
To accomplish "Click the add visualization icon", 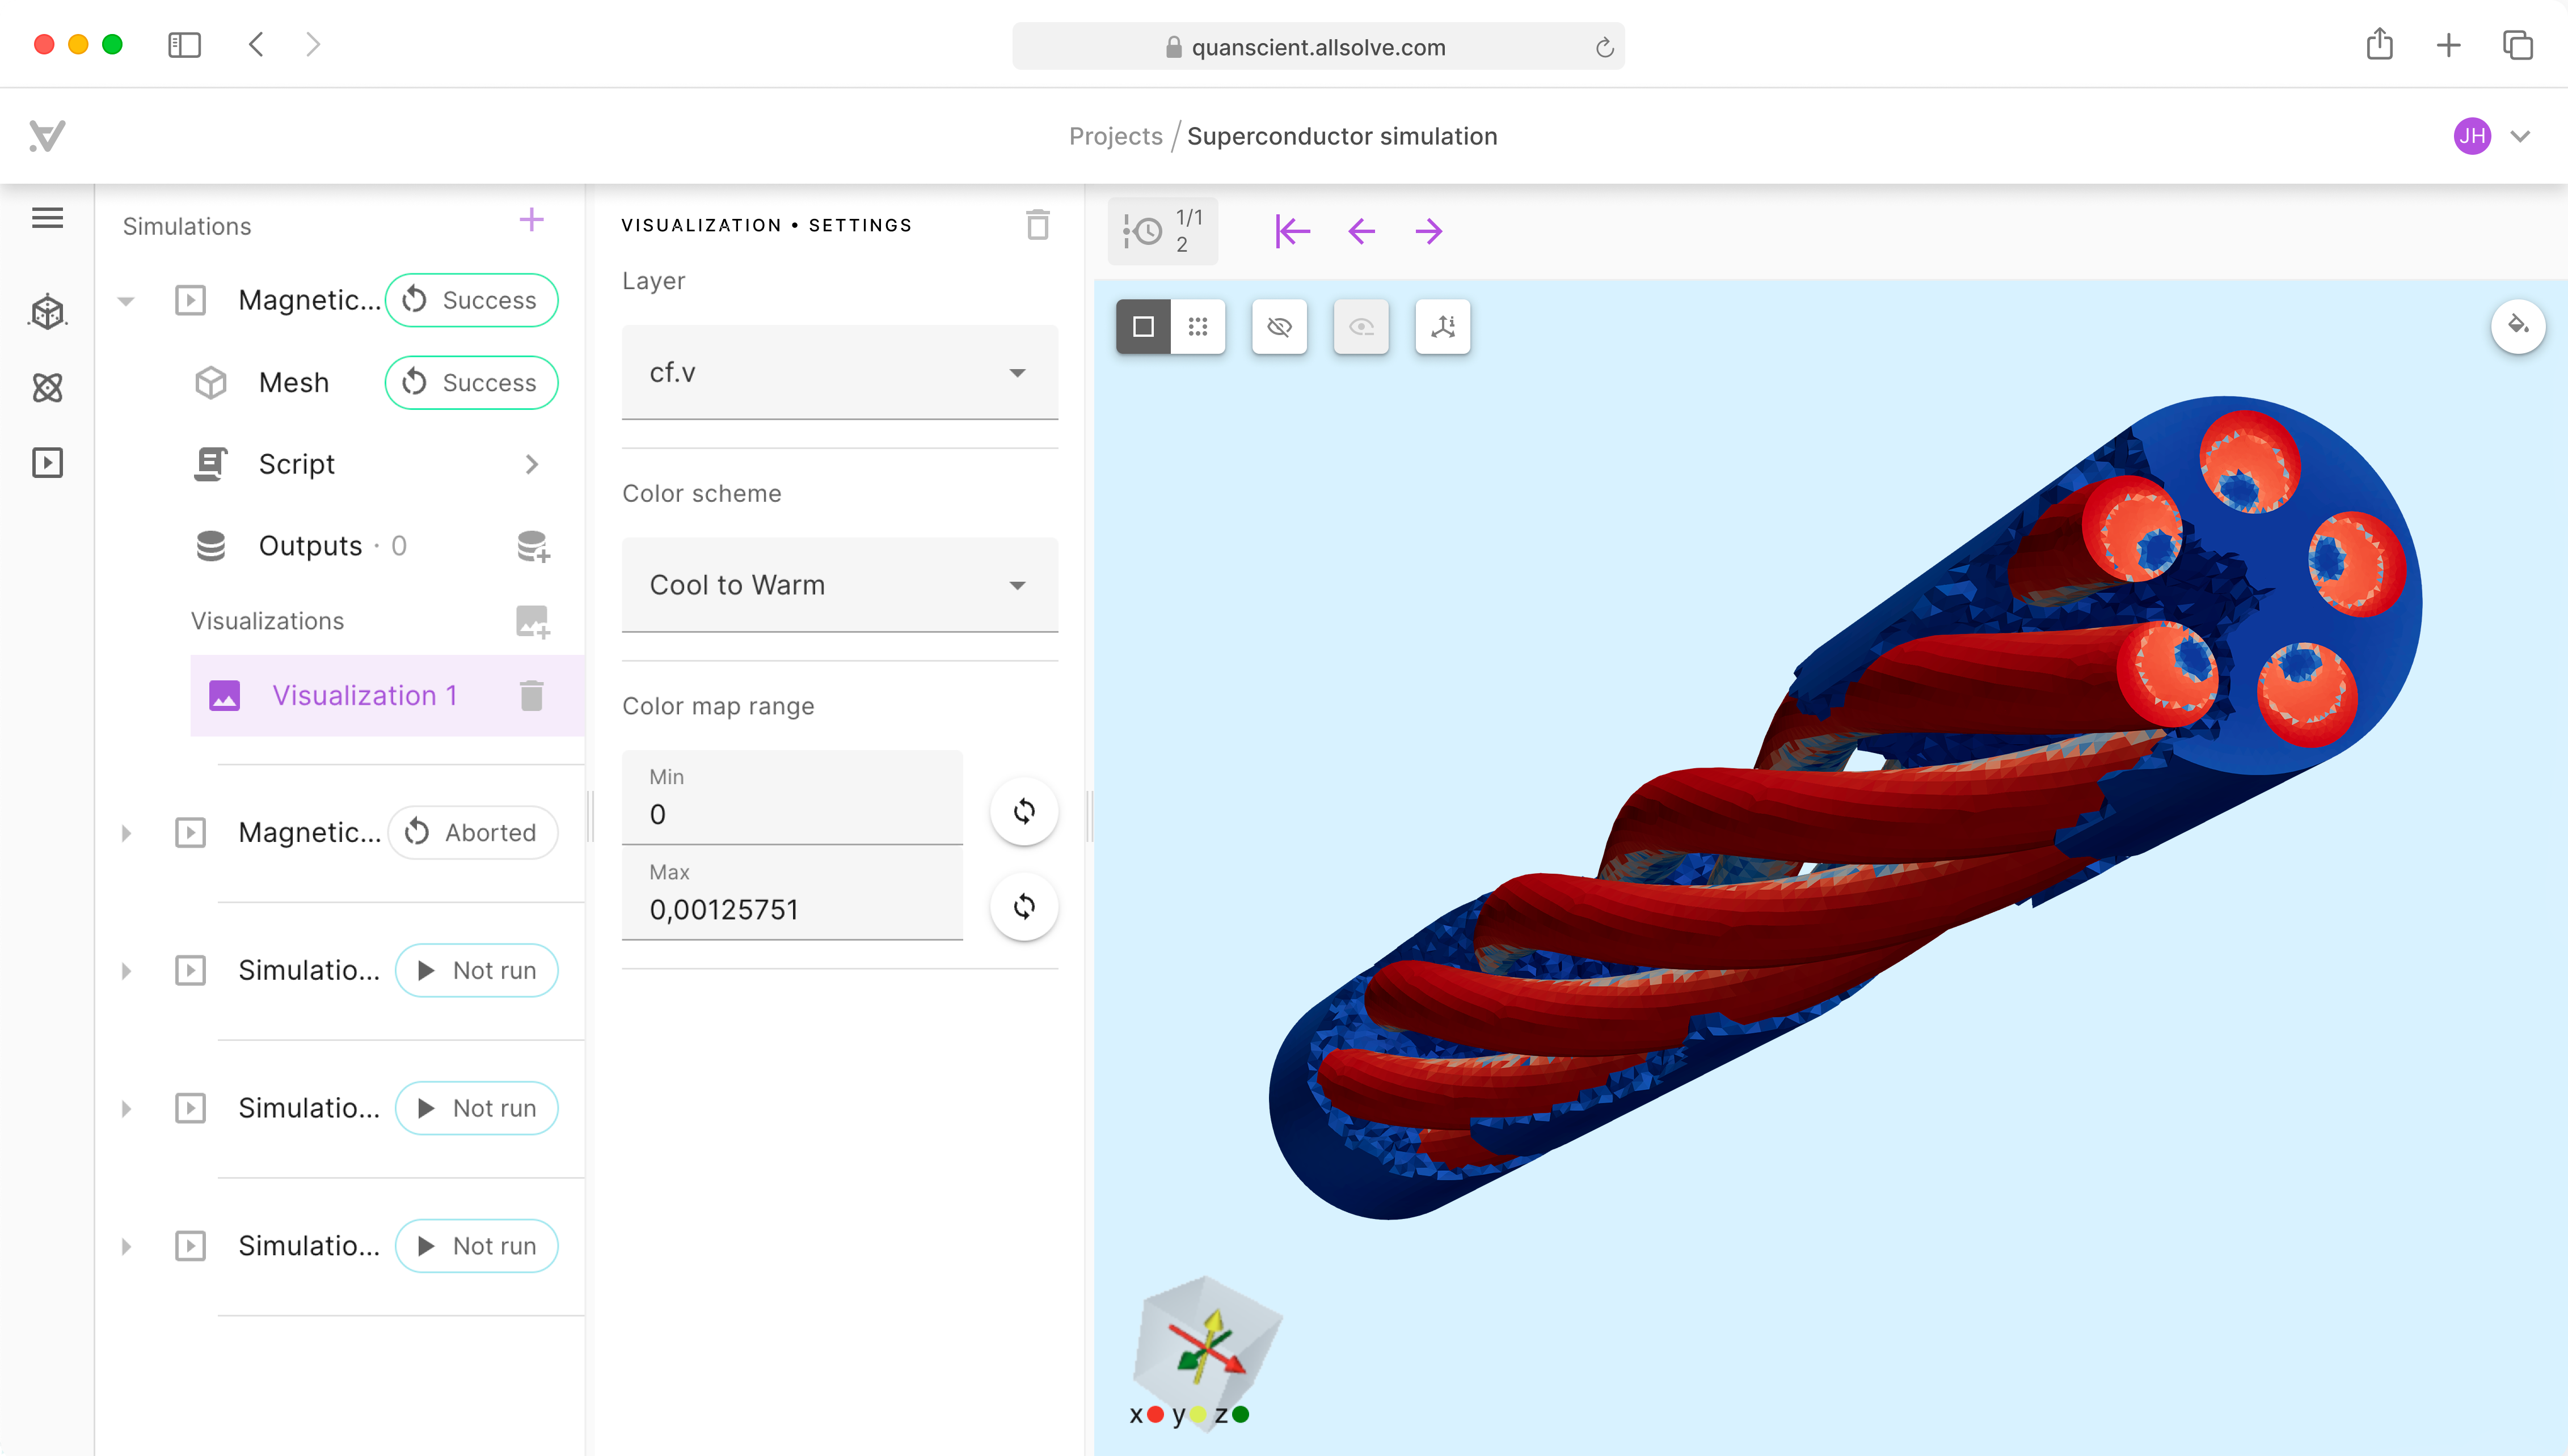I will click(532, 621).
